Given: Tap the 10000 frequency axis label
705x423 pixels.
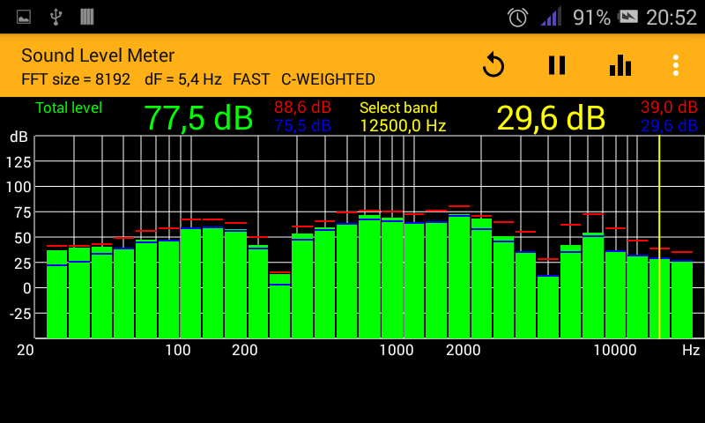Looking at the screenshot, I should click(x=615, y=350).
